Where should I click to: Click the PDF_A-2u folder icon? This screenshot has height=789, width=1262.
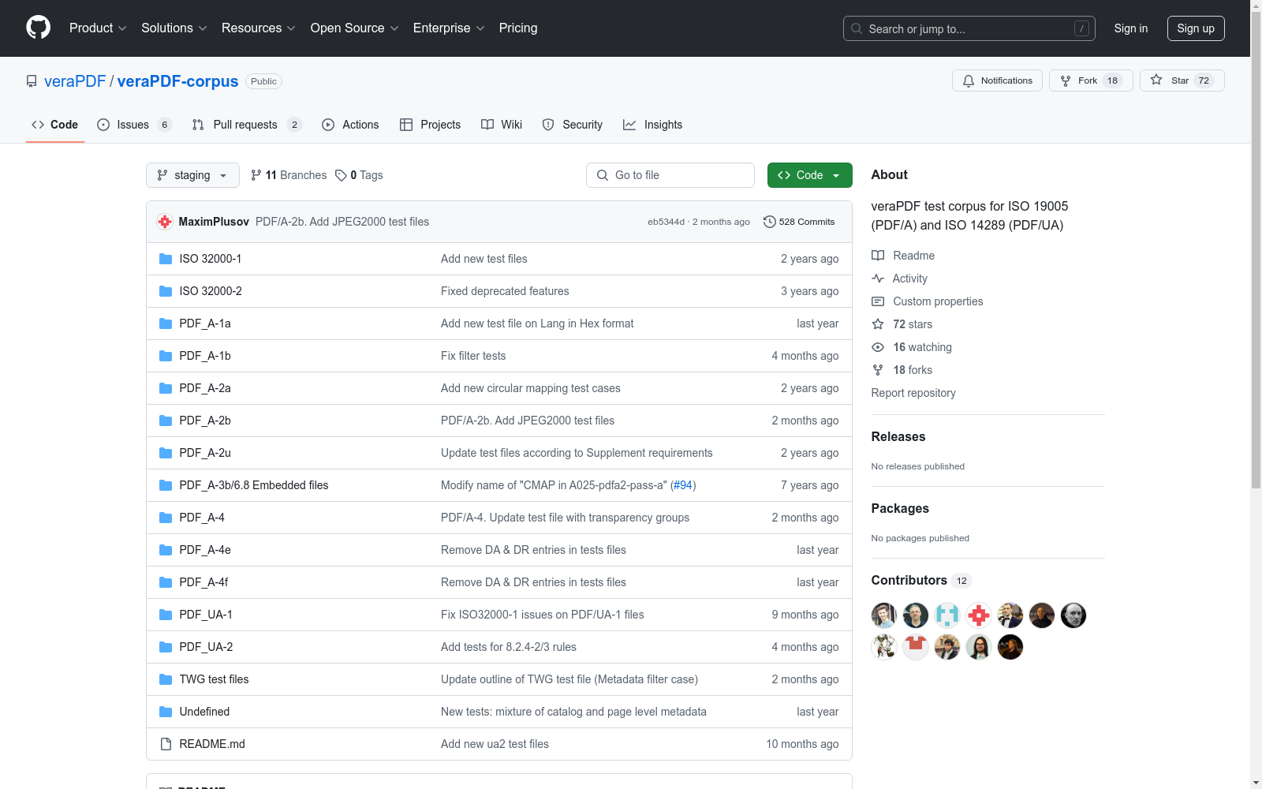click(166, 453)
